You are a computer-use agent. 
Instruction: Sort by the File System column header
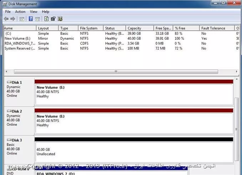coord(91,28)
